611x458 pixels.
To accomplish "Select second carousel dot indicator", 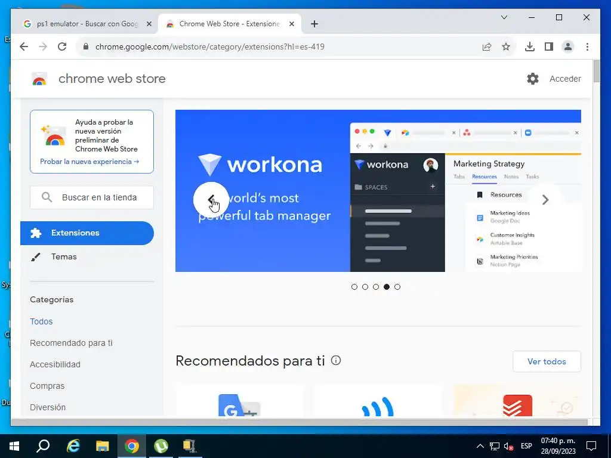I will click(x=365, y=287).
